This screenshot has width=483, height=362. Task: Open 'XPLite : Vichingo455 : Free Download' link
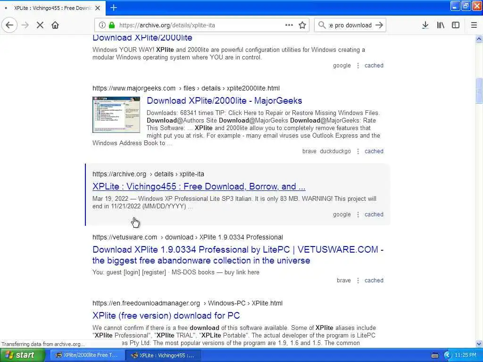(199, 187)
